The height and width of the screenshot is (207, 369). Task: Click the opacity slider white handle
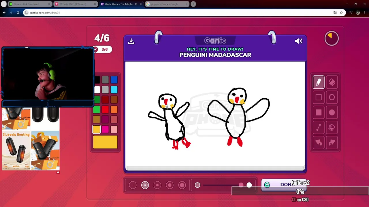pyautogui.click(x=249, y=185)
